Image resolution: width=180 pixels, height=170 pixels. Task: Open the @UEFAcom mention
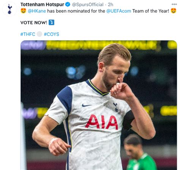tap(118, 11)
